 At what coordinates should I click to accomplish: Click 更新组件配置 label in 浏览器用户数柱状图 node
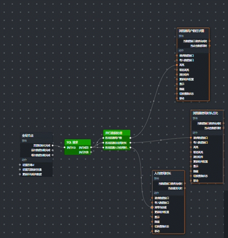(186, 79)
